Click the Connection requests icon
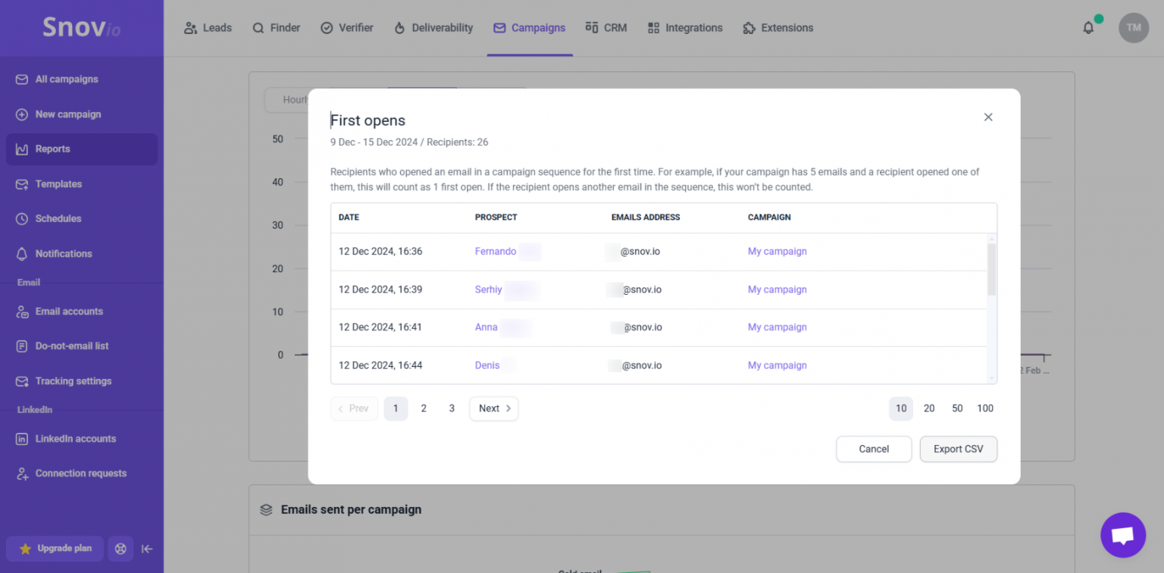The width and height of the screenshot is (1164, 573). coord(22,474)
